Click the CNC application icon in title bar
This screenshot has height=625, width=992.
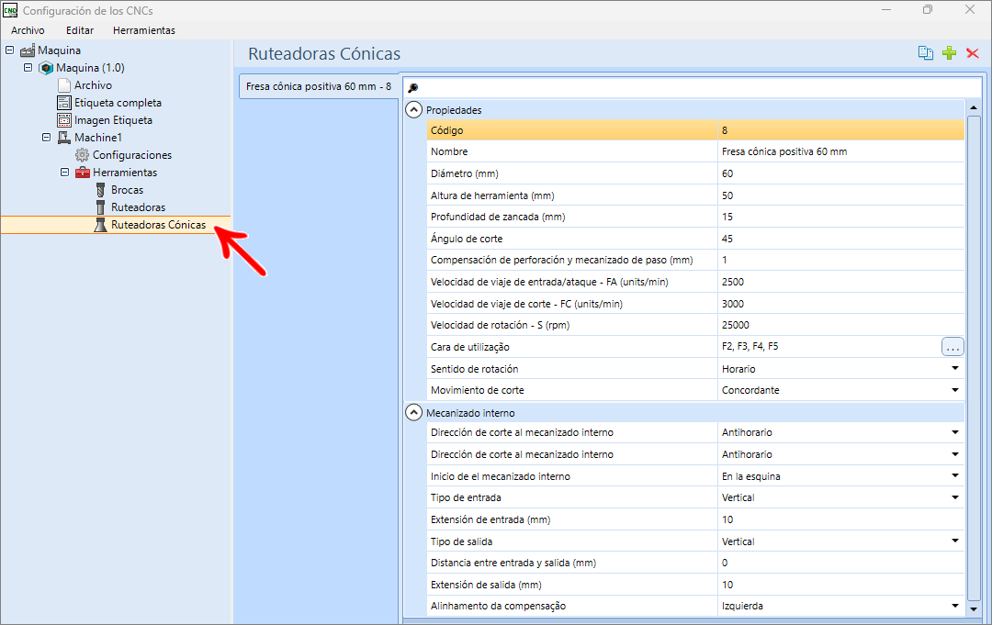(x=9, y=10)
